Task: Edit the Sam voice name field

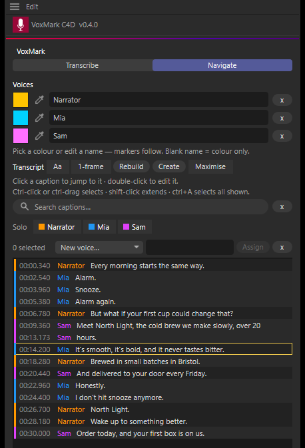Action: point(158,136)
